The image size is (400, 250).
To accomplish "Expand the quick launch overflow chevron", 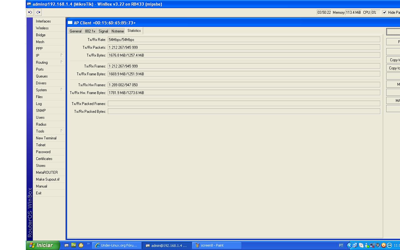I will [x=88, y=244].
